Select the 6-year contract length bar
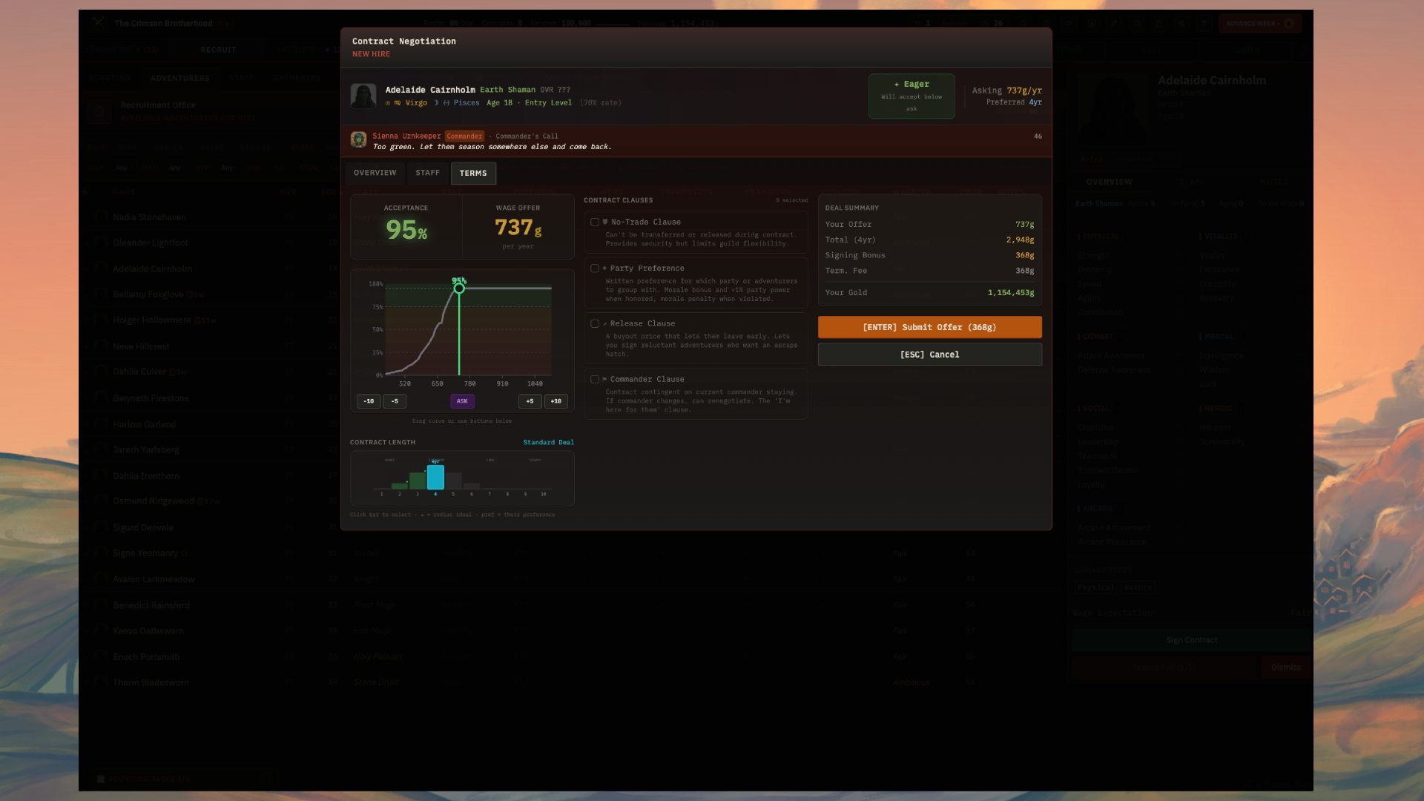 pos(471,486)
